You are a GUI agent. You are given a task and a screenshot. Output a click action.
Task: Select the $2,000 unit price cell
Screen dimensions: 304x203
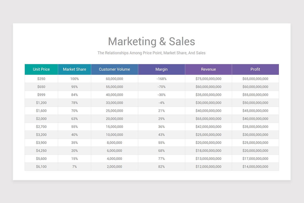[x=41, y=119]
